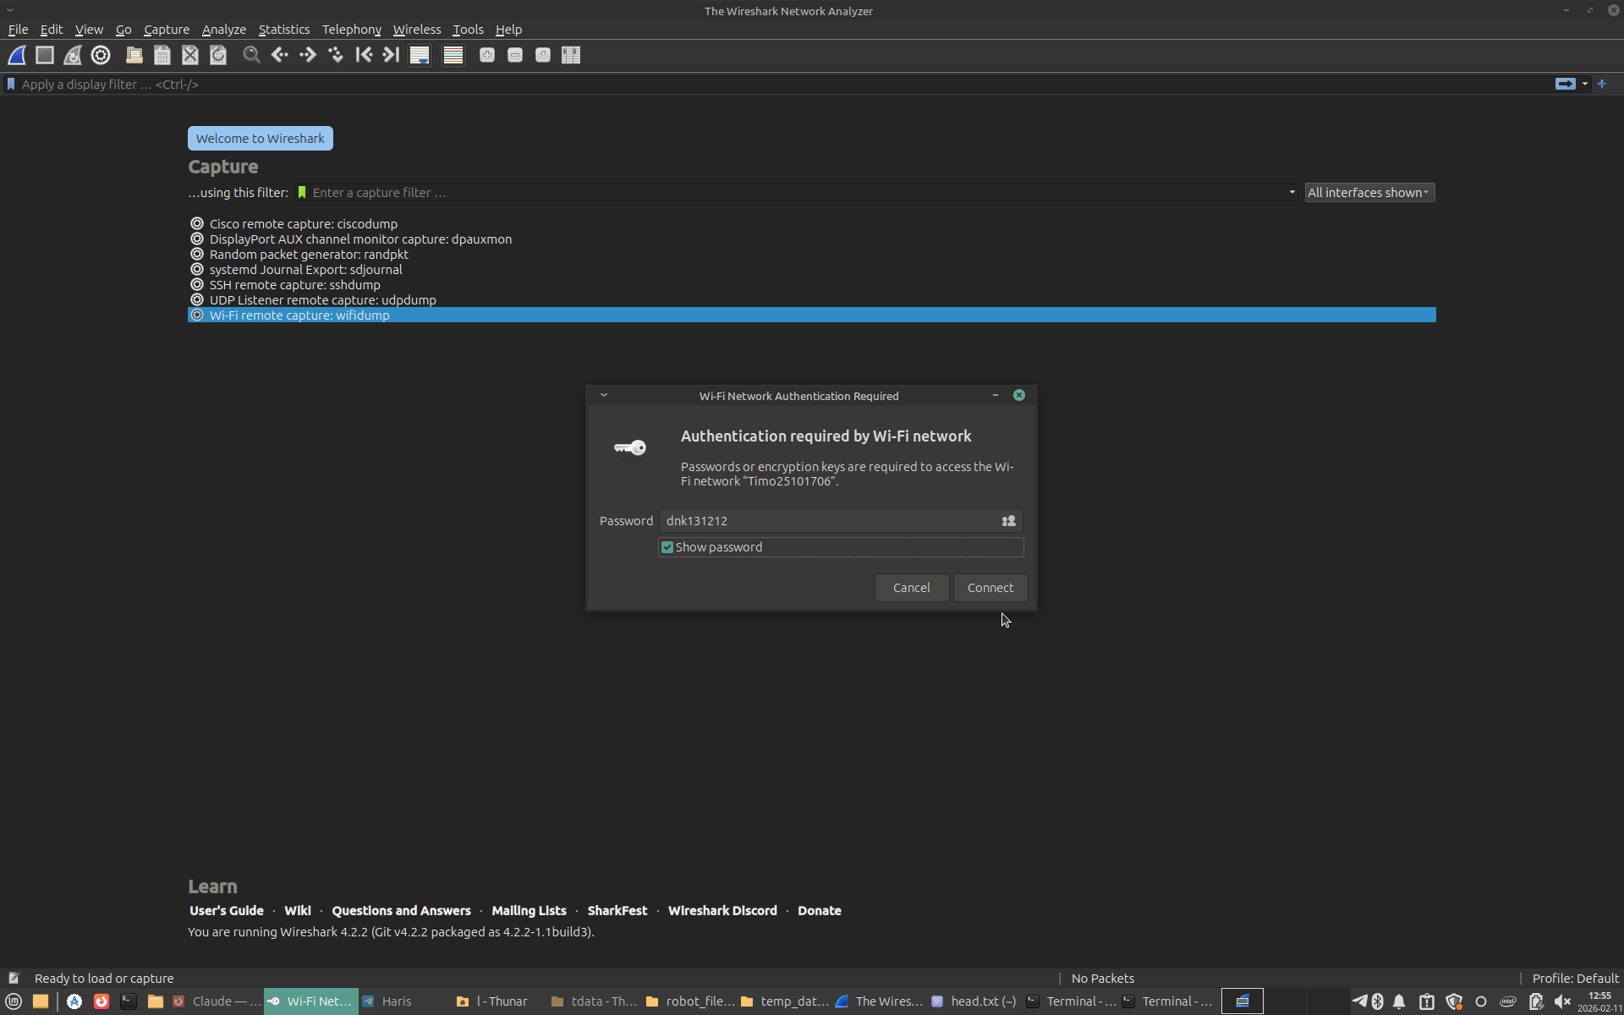This screenshot has height=1015, width=1624.
Task: Click the Save capture file icon
Action: 162,55
